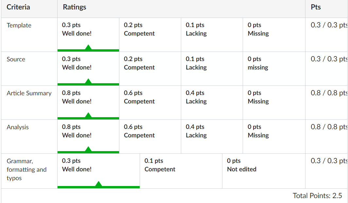The image size is (348, 203).
Task: Click the Total Points: 2.5 text
Action: pyautogui.click(x=317, y=196)
